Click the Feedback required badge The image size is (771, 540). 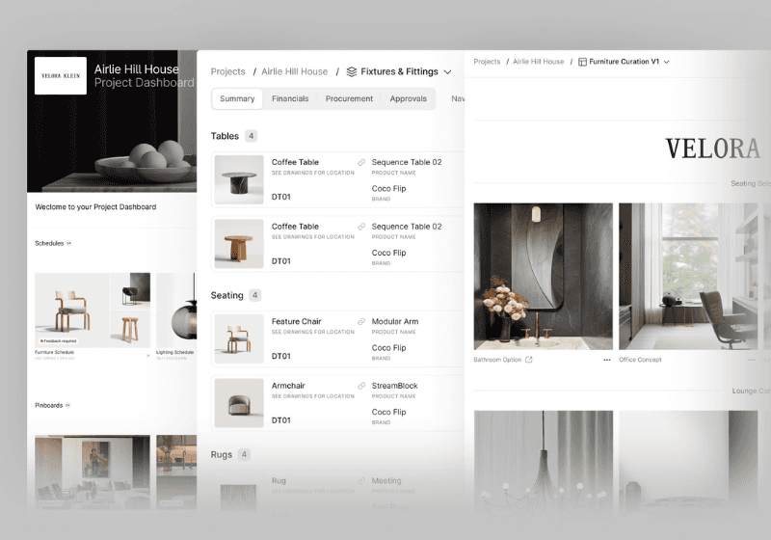pos(58,340)
